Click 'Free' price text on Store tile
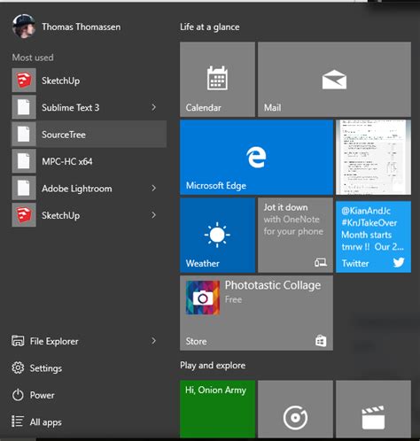 point(233,299)
